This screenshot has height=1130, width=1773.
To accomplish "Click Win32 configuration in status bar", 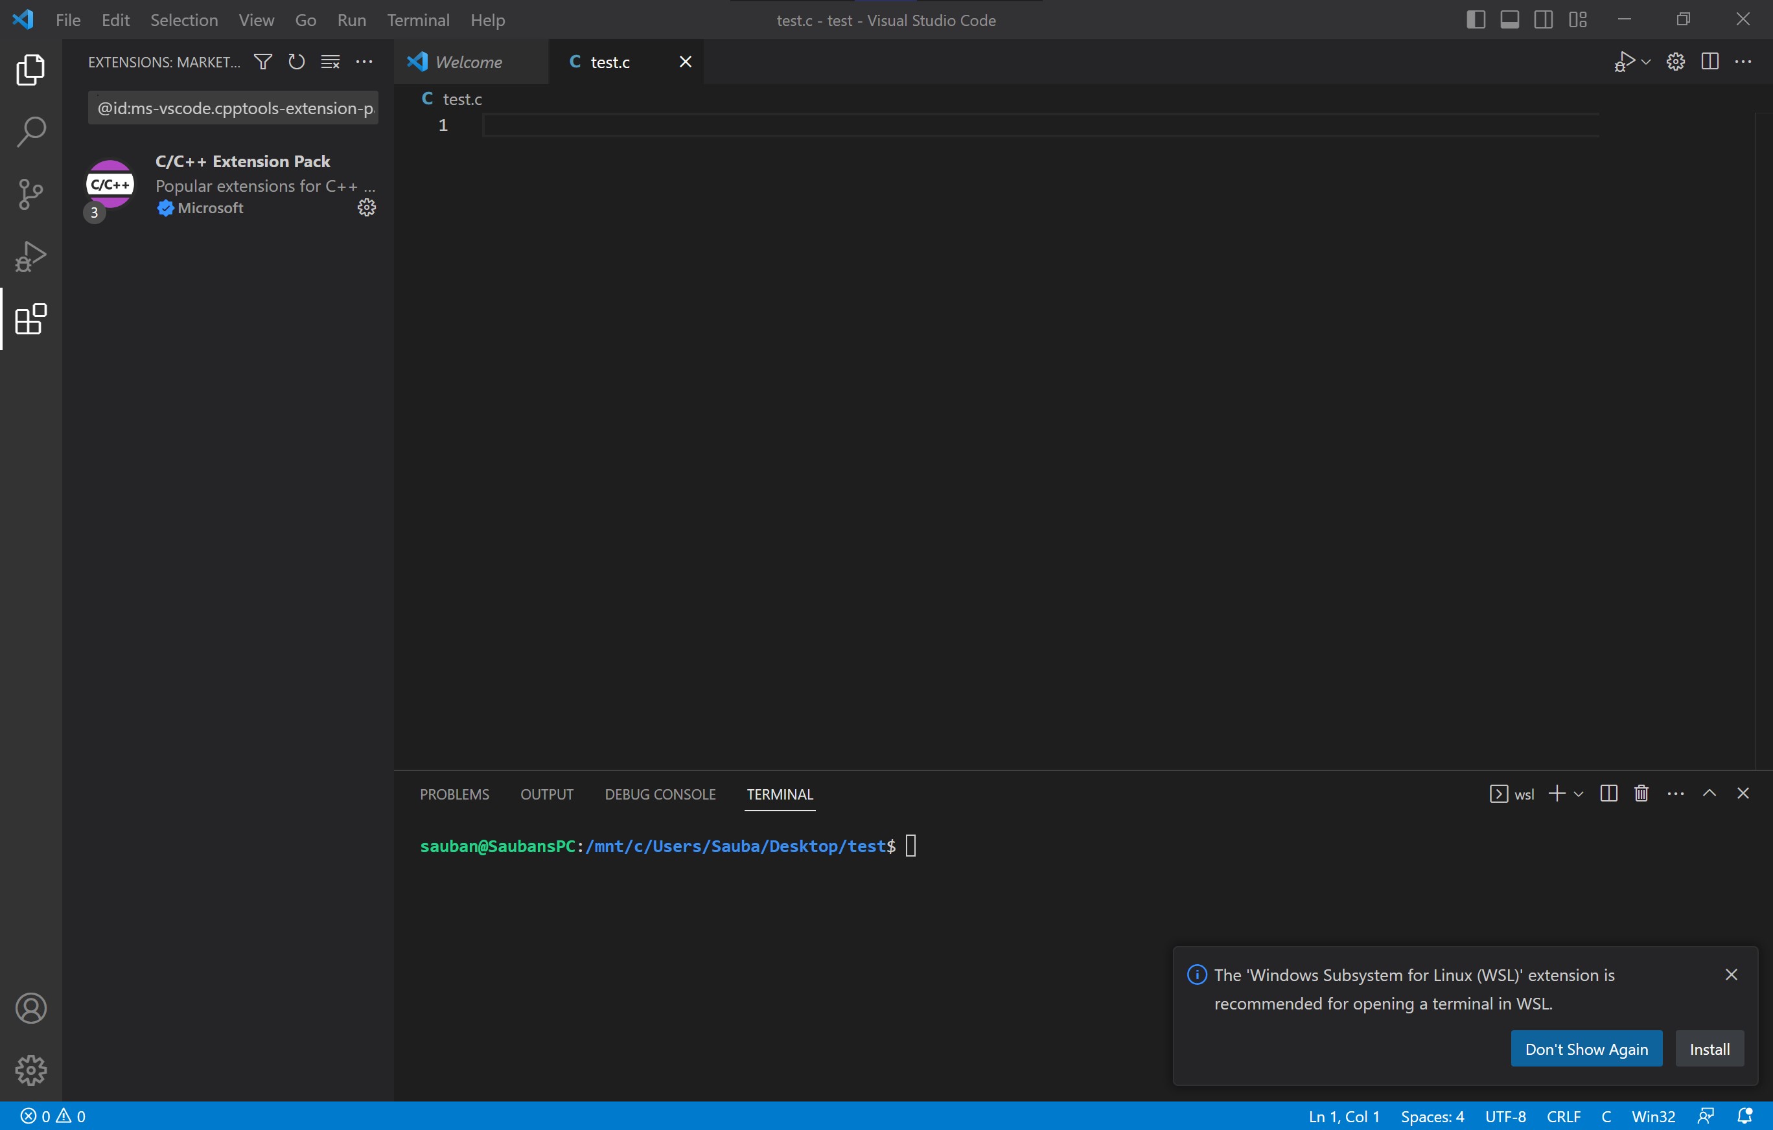I will [1653, 1116].
